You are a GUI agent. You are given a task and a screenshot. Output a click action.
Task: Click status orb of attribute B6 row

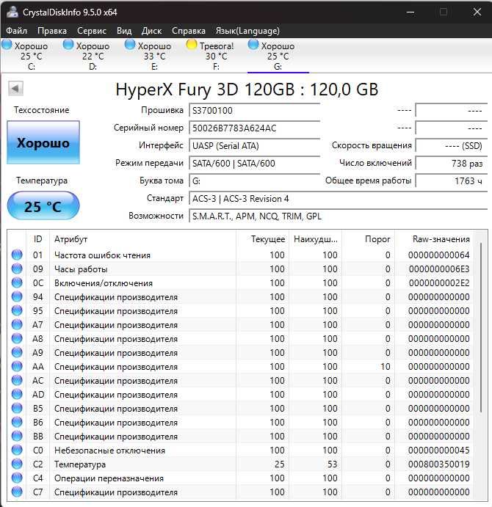coord(17,422)
